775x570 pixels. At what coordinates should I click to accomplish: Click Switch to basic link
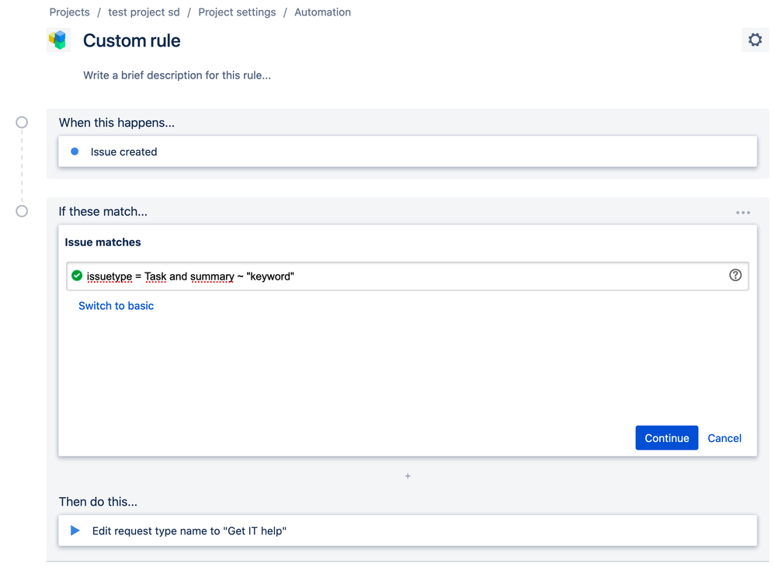coord(116,305)
